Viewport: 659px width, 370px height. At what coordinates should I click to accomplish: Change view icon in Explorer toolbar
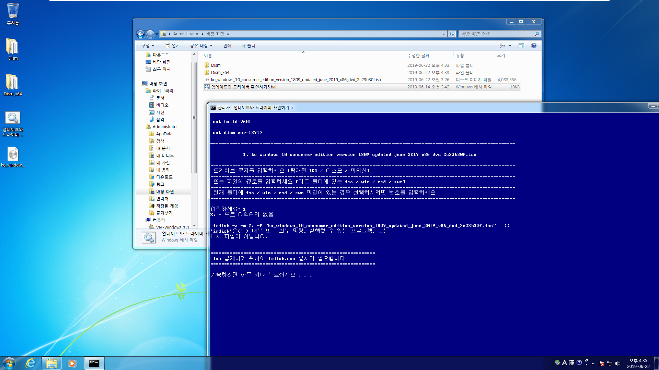[502, 46]
